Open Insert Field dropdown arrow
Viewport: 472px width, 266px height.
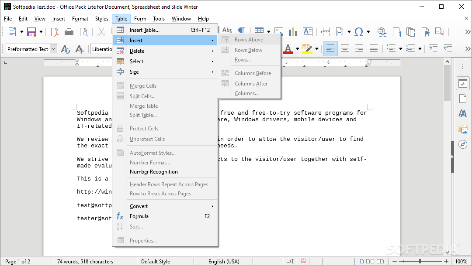349,32
